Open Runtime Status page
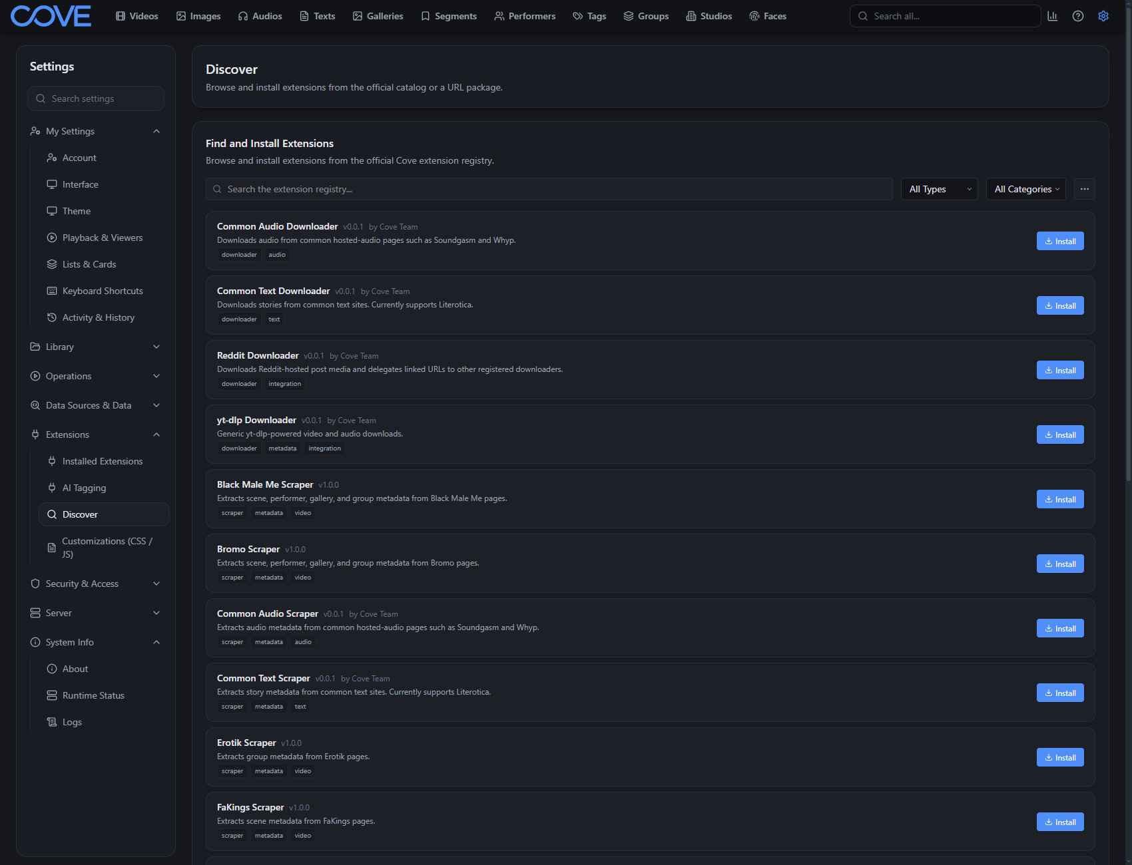This screenshot has height=865, width=1132. click(104, 695)
